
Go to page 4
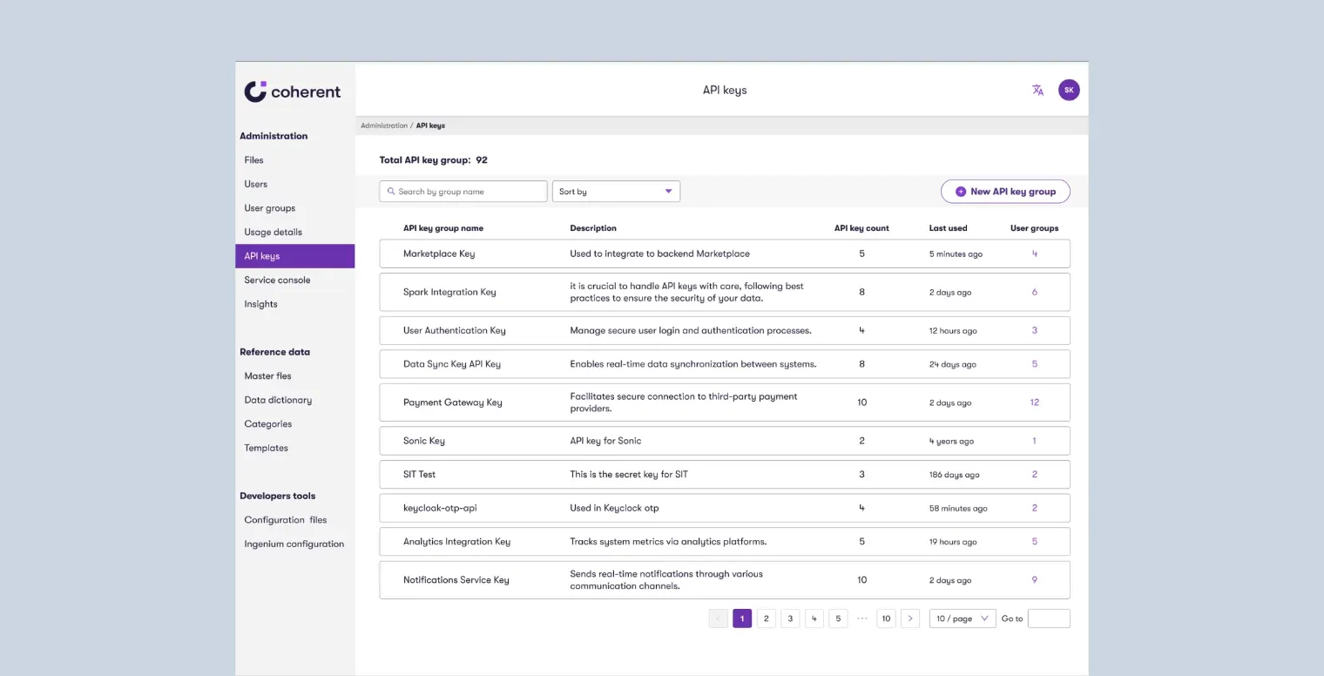coord(814,619)
